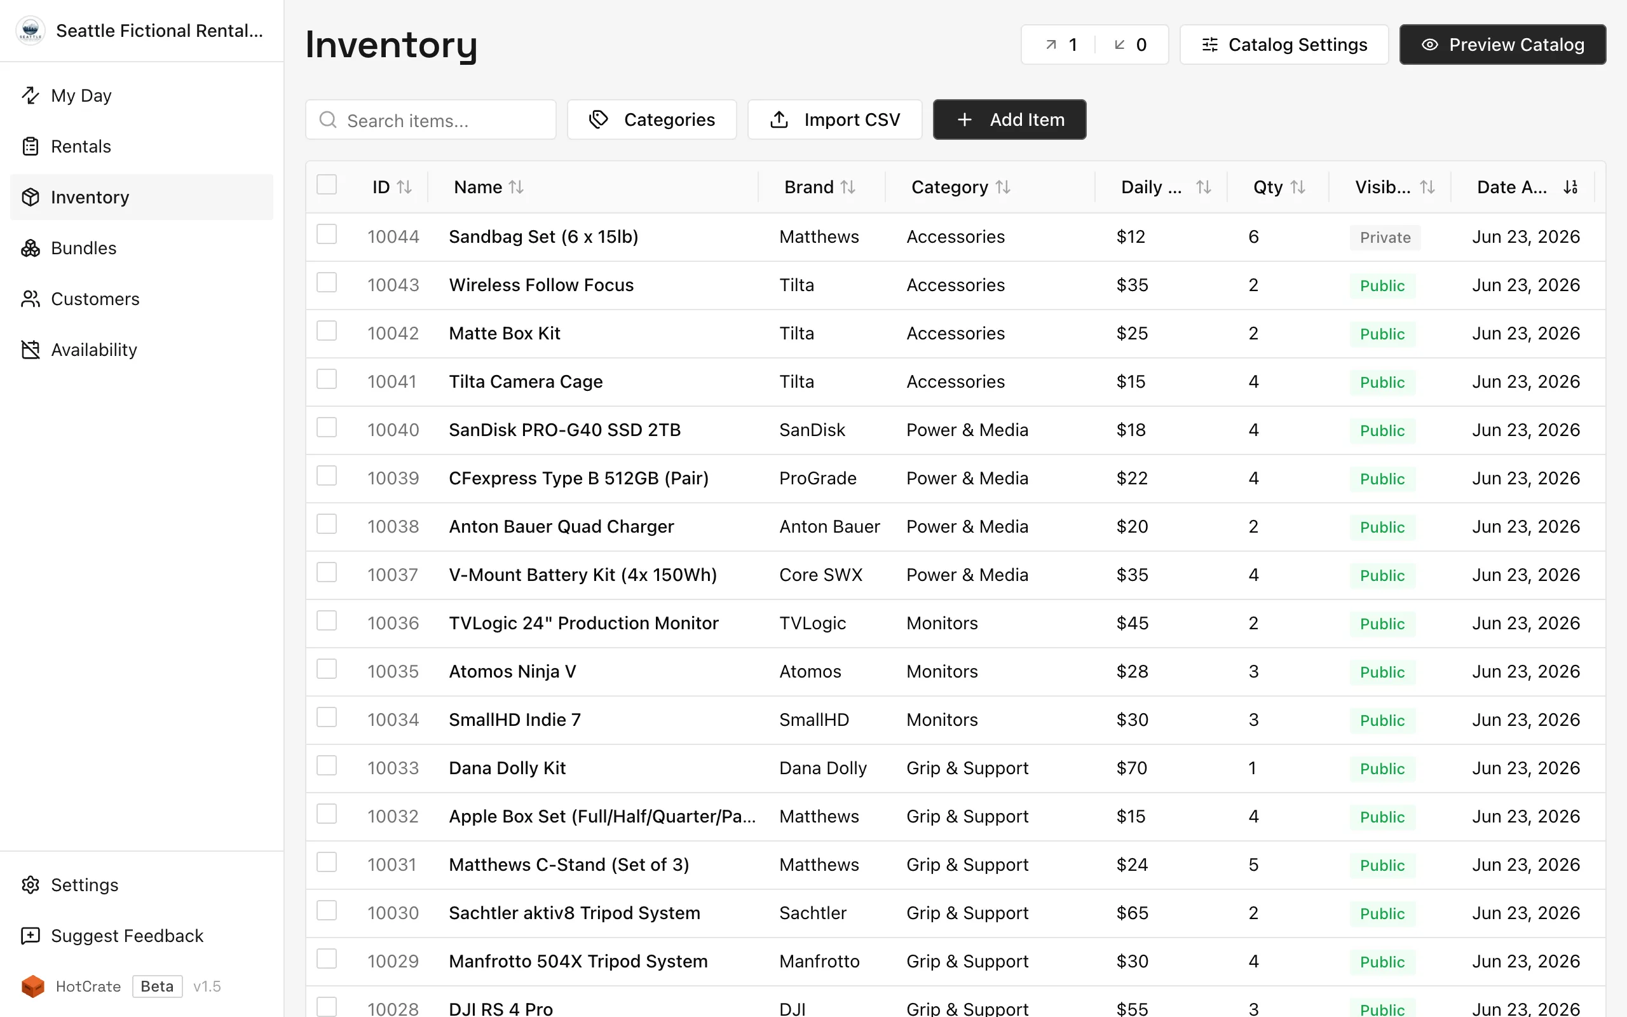Open the SmallHD Indie 7 item
Screen dimensions: 1627x1017
(515, 720)
